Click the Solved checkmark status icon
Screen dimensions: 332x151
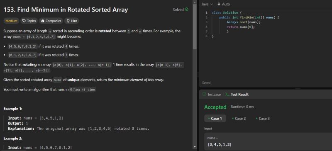(x=186, y=9)
